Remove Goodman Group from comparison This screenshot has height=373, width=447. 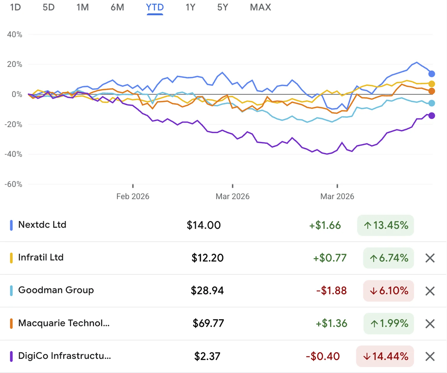(x=430, y=291)
